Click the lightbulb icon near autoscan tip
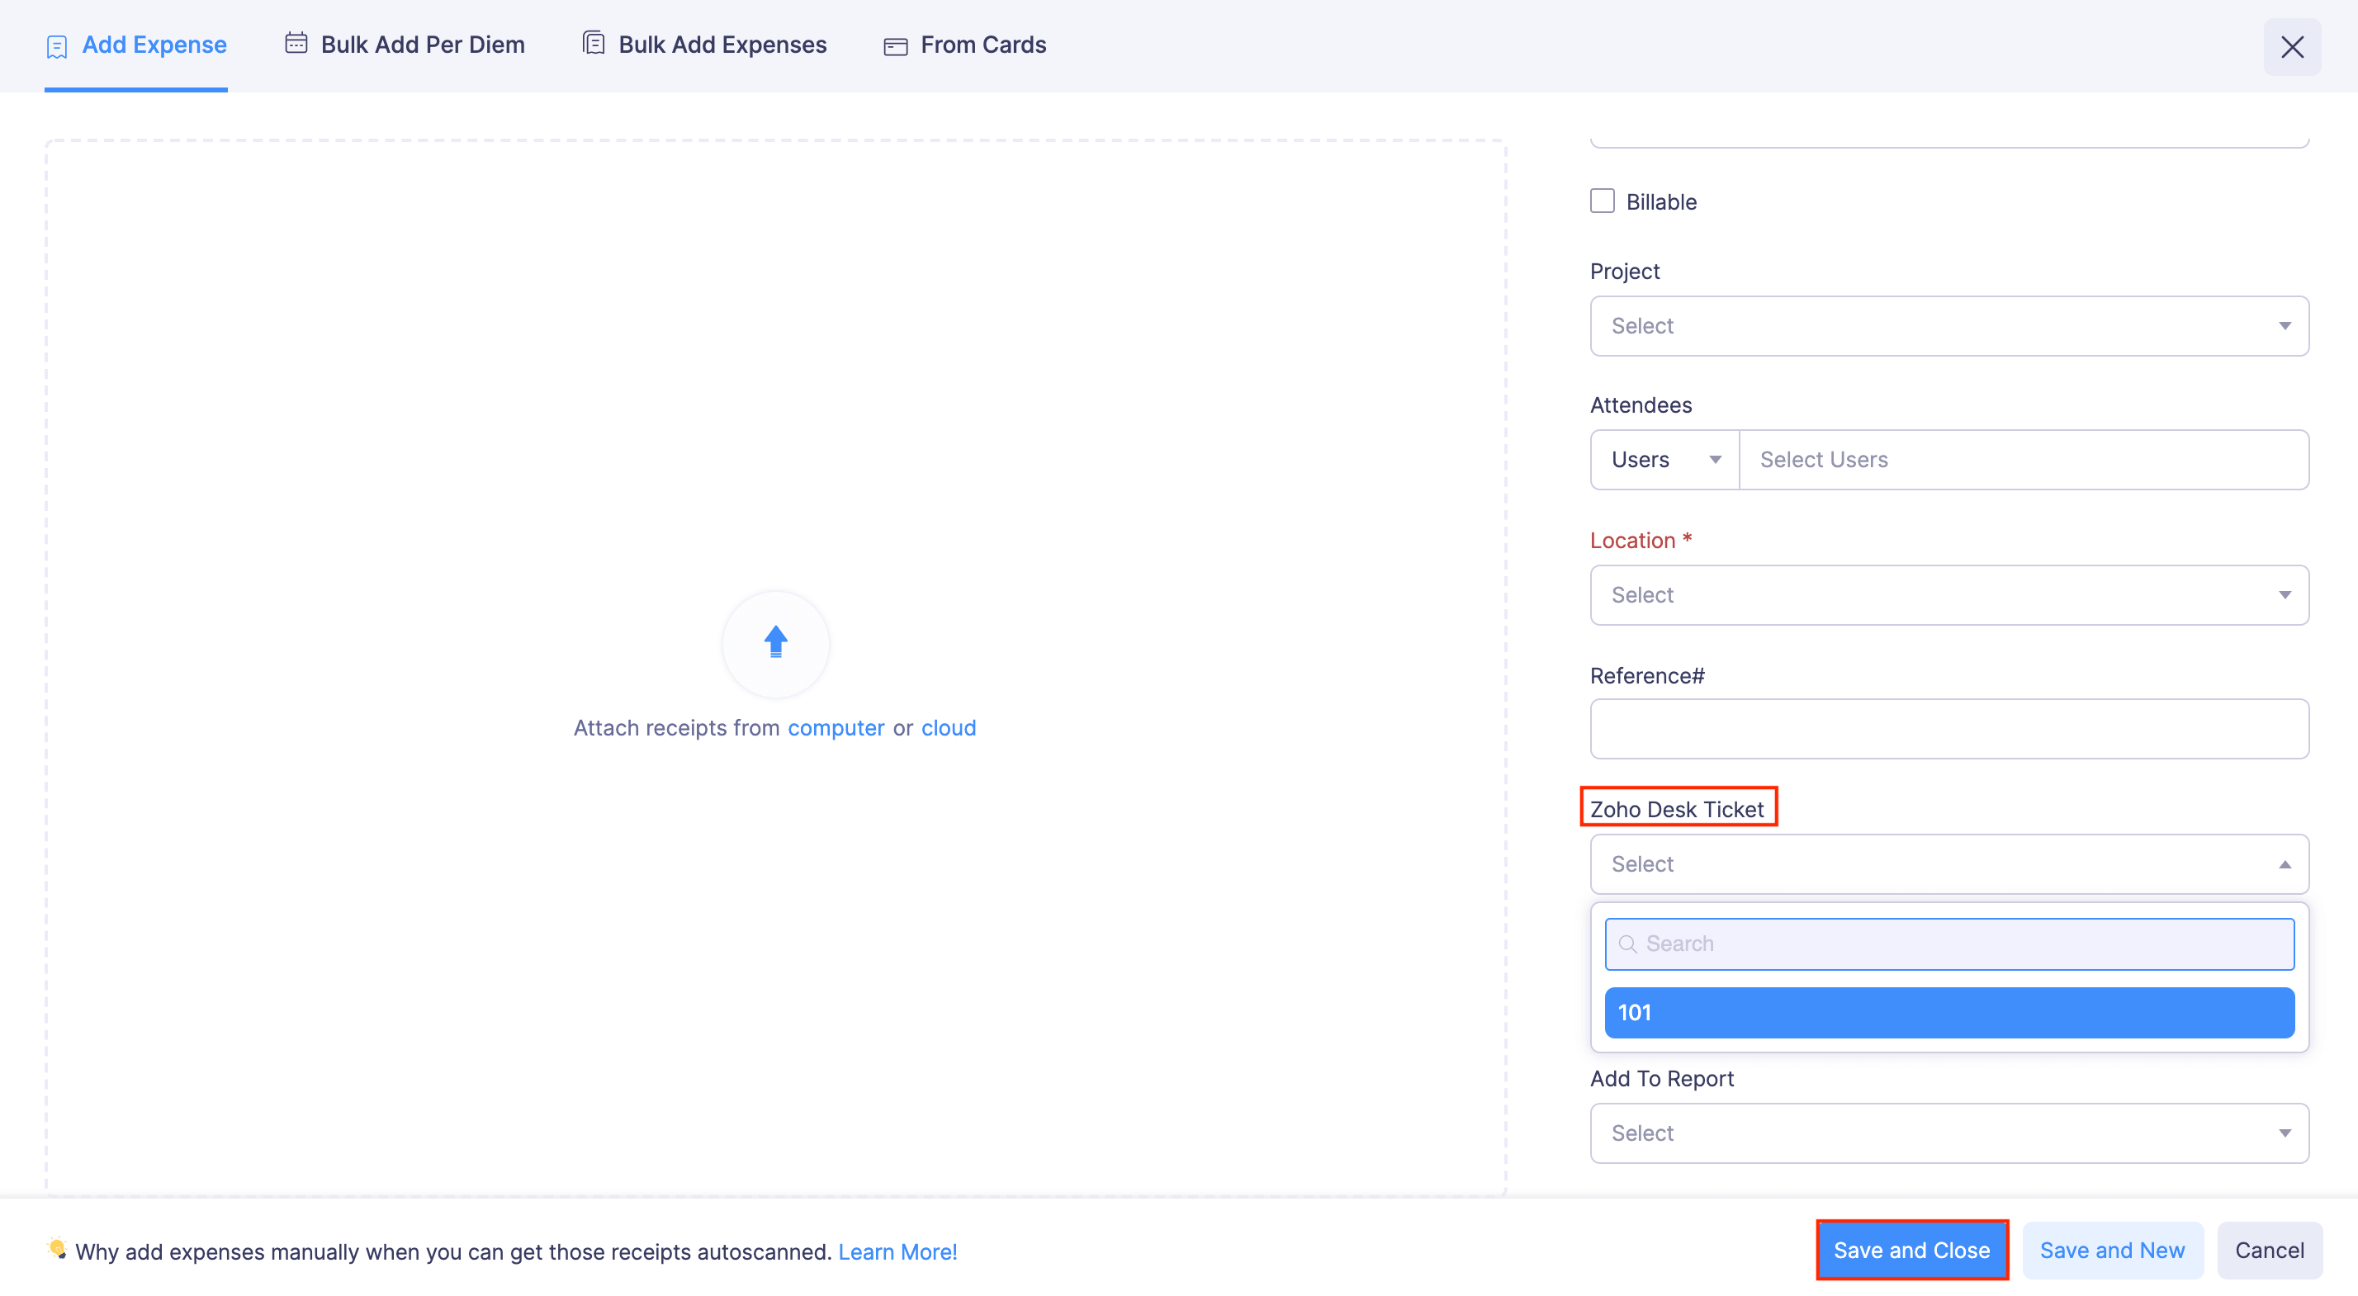This screenshot has width=2358, height=1296. (x=57, y=1251)
